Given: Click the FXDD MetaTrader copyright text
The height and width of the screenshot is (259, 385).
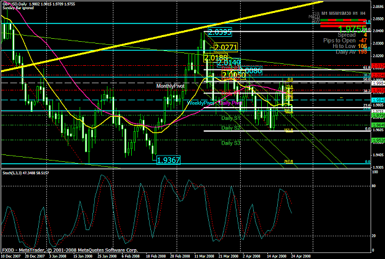Looking at the screenshot, I should [x=70, y=250].
